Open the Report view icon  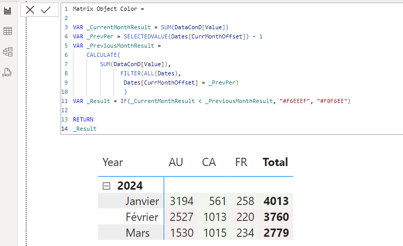8,11
